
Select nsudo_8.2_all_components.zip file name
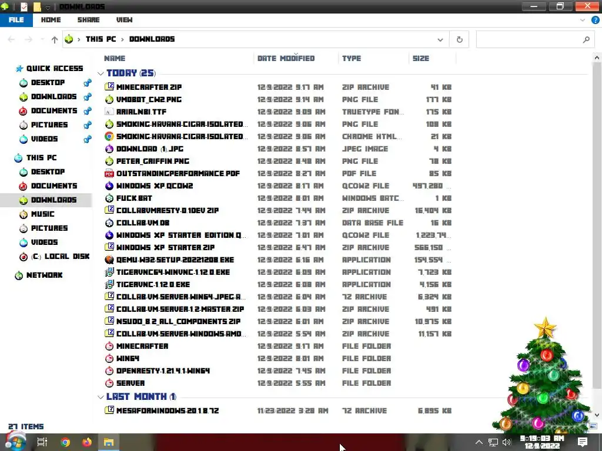(x=178, y=321)
